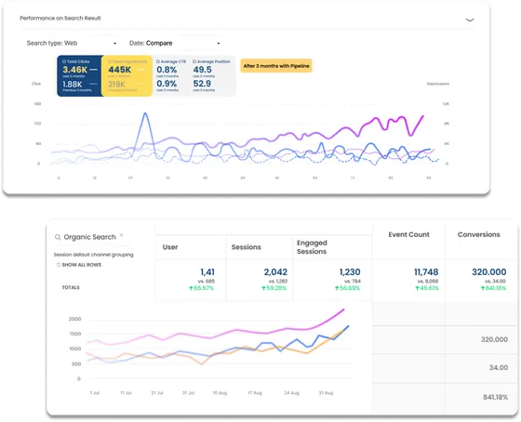The image size is (521, 422).
Task: Click the magnifier icon beside Organic Search
Action: [x=58, y=237]
